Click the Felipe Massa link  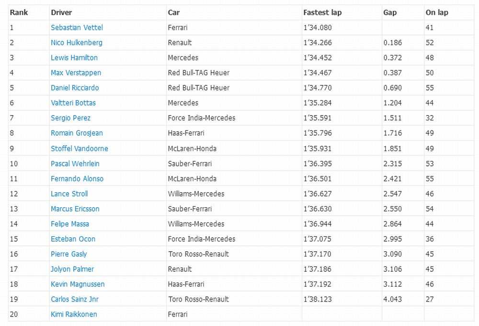coord(70,224)
